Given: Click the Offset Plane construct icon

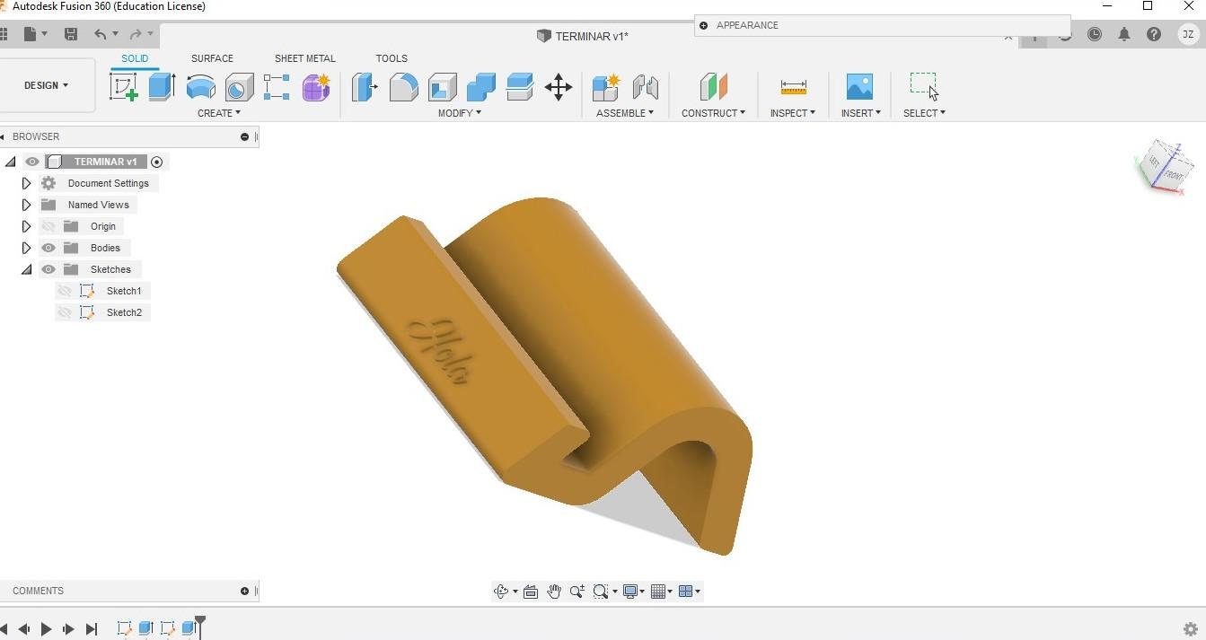Looking at the screenshot, I should pyautogui.click(x=713, y=87).
